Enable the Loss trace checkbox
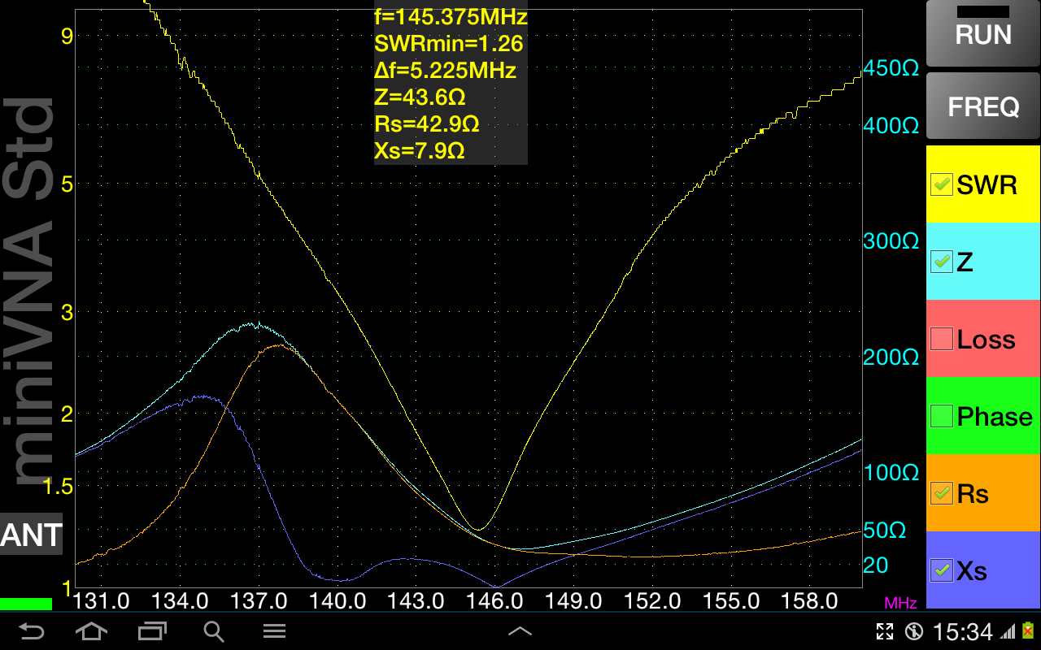This screenshot has height=650, width=1041. coord(942,339)
